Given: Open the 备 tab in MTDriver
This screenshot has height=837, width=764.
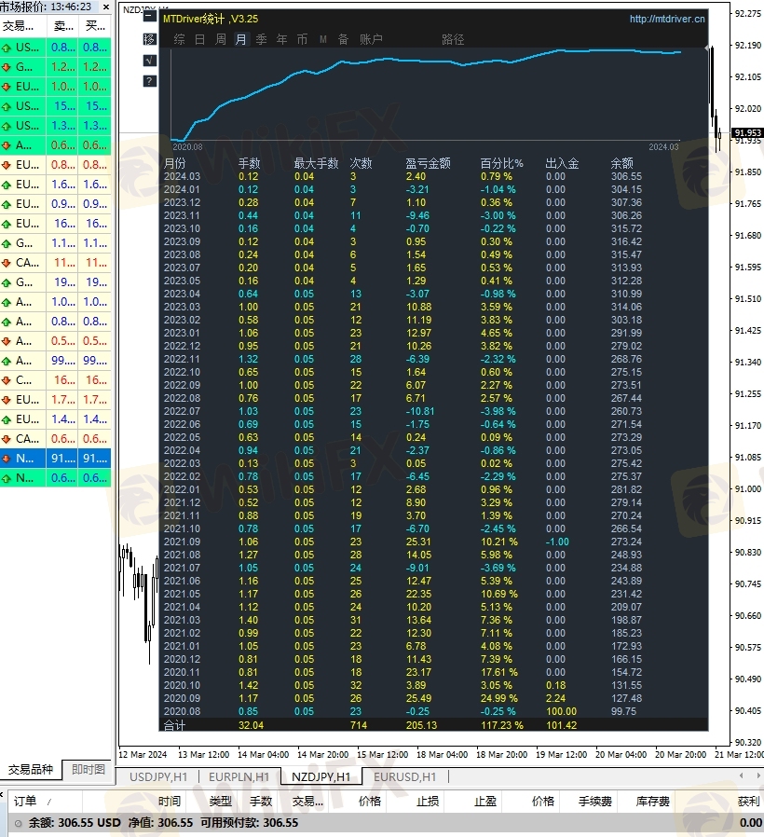Looking at the screenshot, I should pos(343,39).
